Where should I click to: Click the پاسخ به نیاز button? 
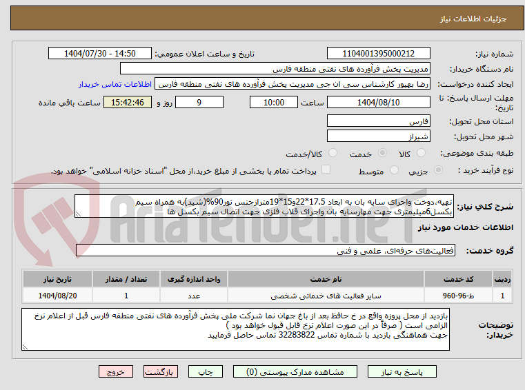coord(402,372)
